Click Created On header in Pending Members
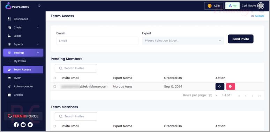270x132 pixels. pos(173,78)
